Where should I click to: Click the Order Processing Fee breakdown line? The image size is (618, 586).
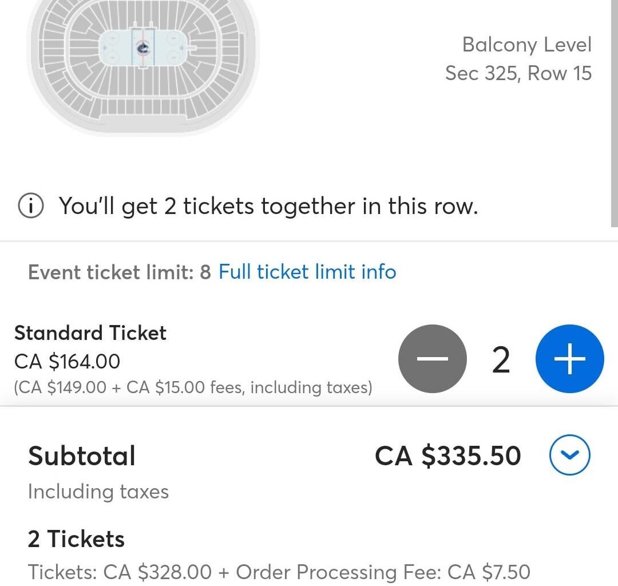[279, 572]
